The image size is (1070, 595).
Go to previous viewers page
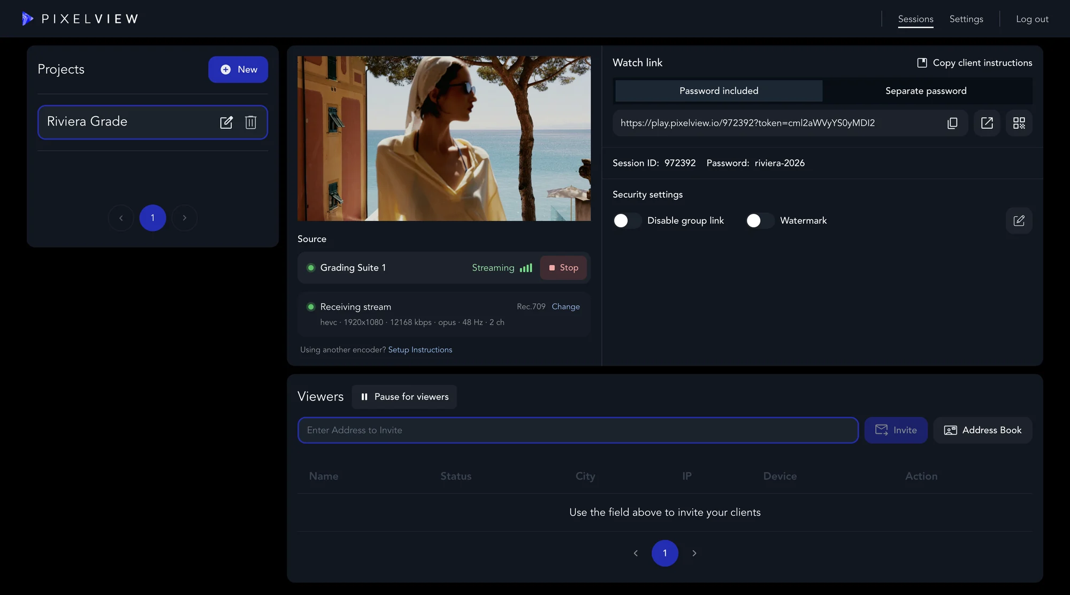636,553
